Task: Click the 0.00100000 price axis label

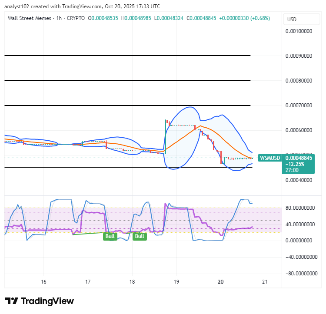Action: click(x=299, y=31)
